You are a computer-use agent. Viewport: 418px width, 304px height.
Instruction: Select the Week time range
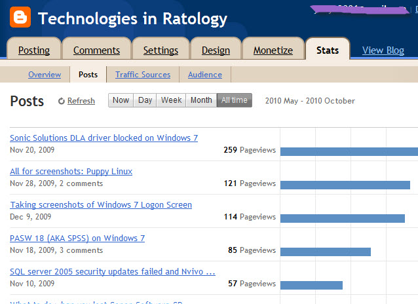click(x=171, y=100)
